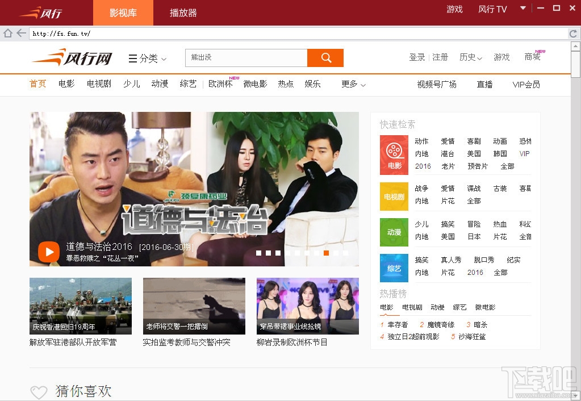Filter anime by 日本 region
581x401 pixels.
click(x=474, y=236)
